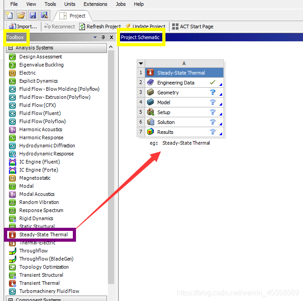Select Modal analysis icon
The height and width of the screenshot is (301, 303).
(x=12, y=186)
